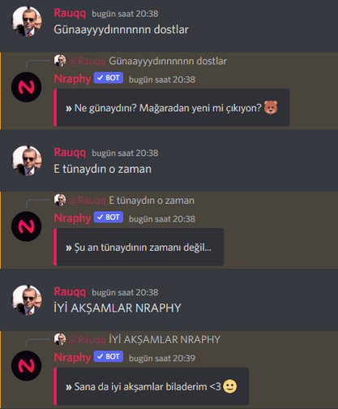Click Nraphy bot avatar on the cave reply
This screenshot has height=409, width=338.
point(27,87)
